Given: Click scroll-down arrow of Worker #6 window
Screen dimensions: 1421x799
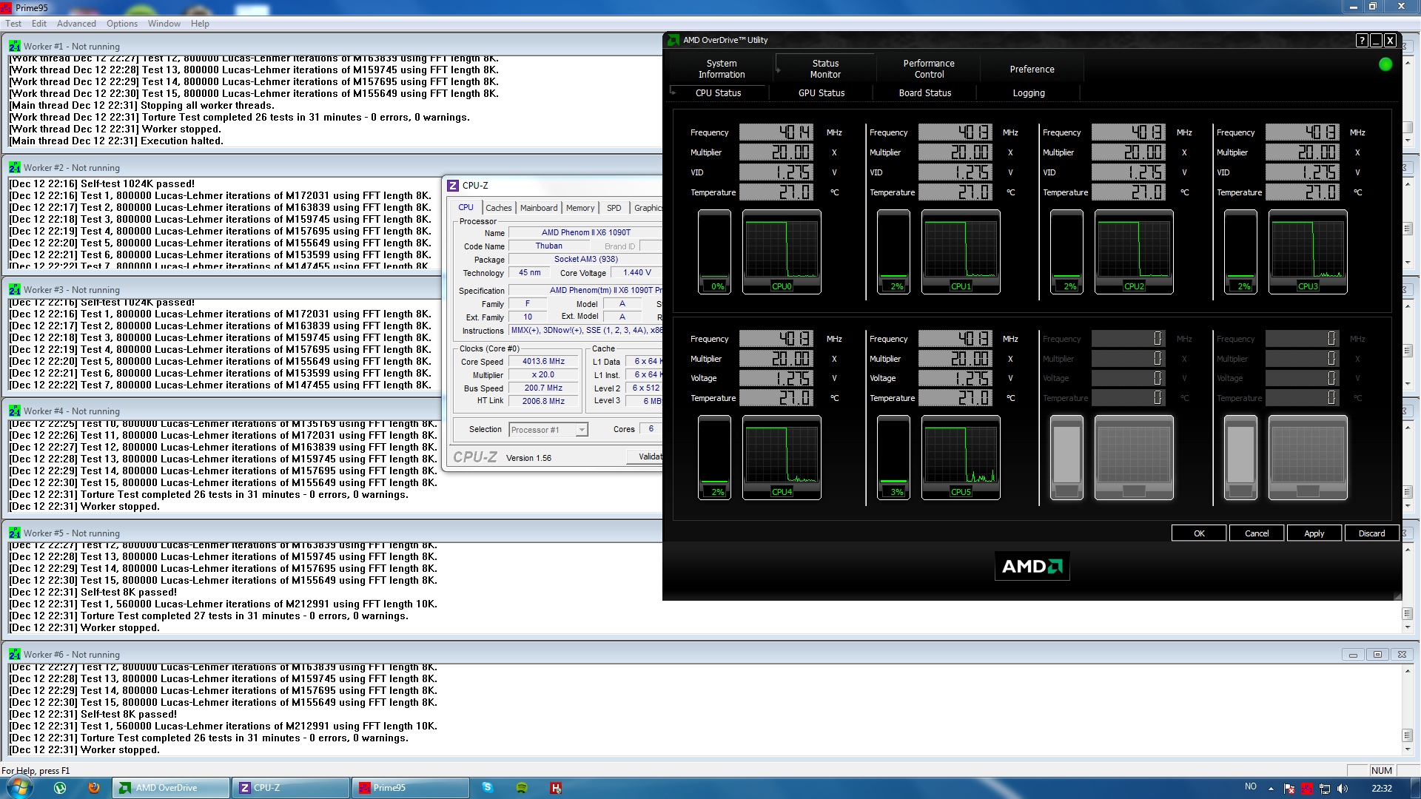Looking at the screenshot, I should 1408,749.
